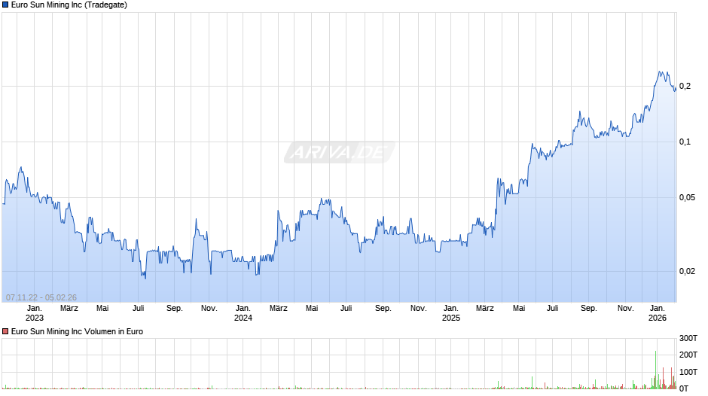Click the 0,1 price axis label
The height and width of the screenshot is (396, 708).
(x=685, y=142)
